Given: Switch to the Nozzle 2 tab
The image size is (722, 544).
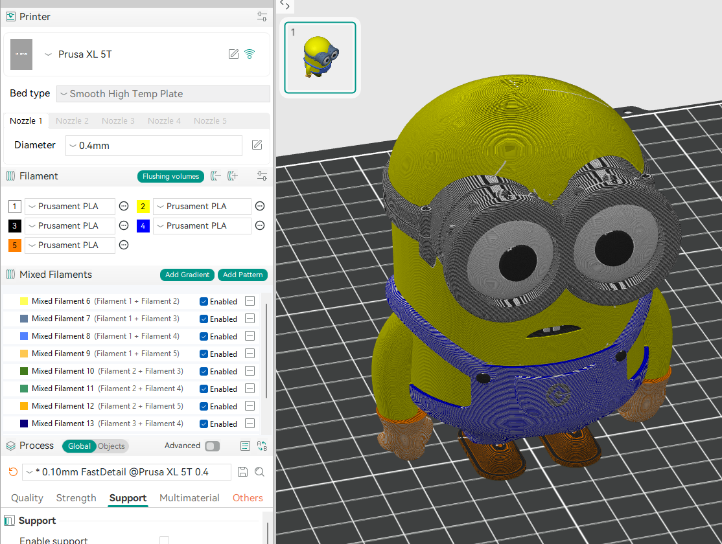Looking at the screenshot, I should click(72, 120).
